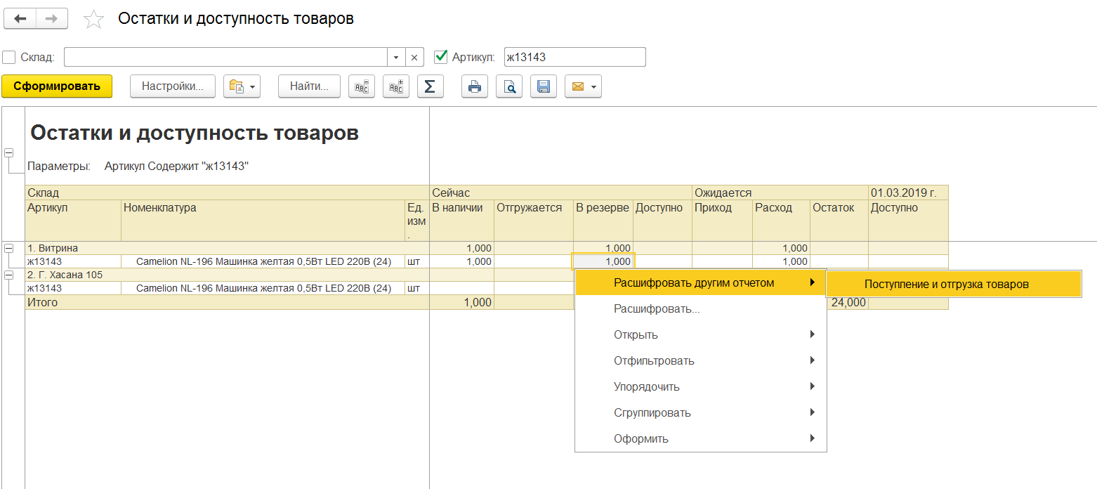Choose Отфильтровать in context menu
The height and width of the screenshot is (489, 1097).
click(x=654, y=361)
